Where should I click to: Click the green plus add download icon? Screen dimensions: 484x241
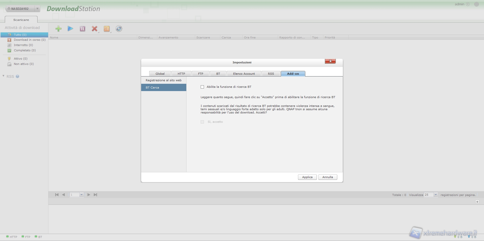58,29
